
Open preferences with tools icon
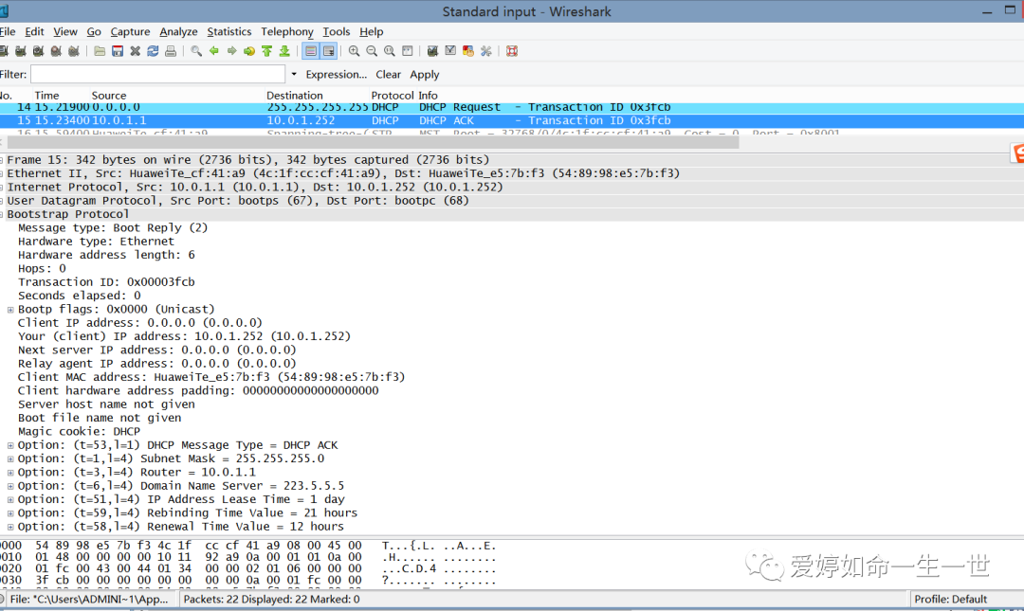point(485,51)
